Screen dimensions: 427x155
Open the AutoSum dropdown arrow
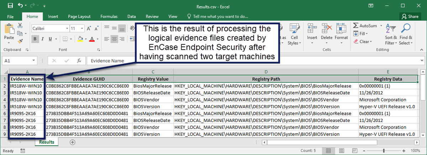pos(381,26)
